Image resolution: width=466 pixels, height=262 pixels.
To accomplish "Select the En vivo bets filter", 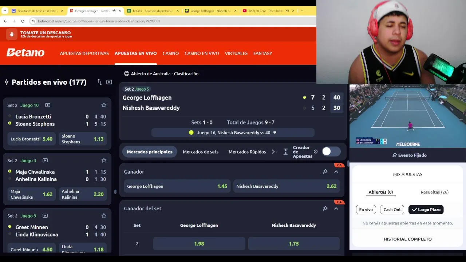I will [366, 210].
